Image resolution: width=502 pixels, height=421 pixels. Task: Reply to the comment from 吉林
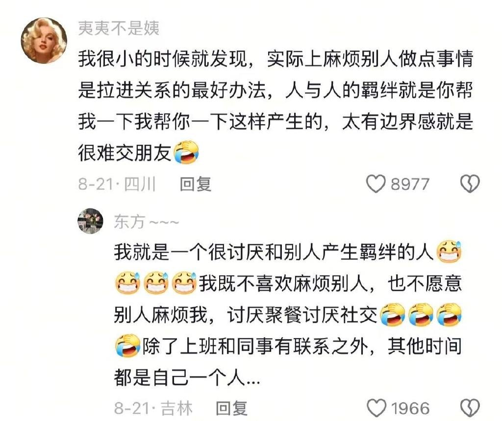click(x=231, y=408)
